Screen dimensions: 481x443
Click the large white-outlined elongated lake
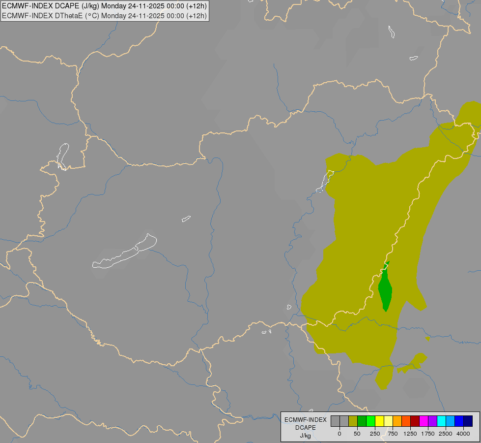pos(125,252)
